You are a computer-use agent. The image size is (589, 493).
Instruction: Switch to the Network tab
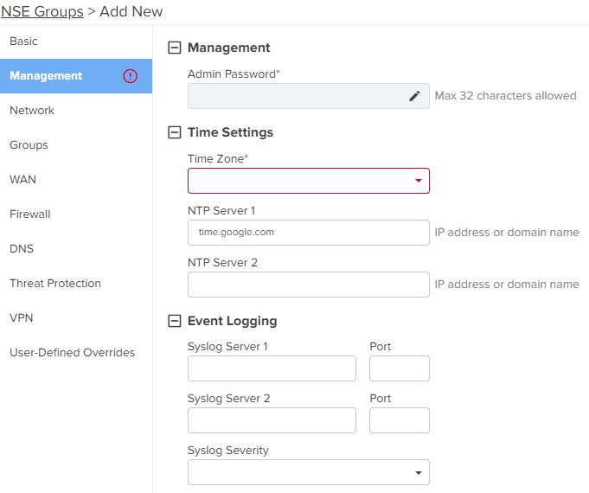coord(76,111)
